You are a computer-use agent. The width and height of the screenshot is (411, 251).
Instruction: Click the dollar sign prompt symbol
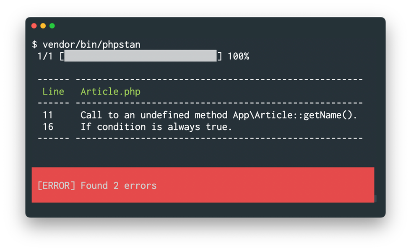pos(34,44)
